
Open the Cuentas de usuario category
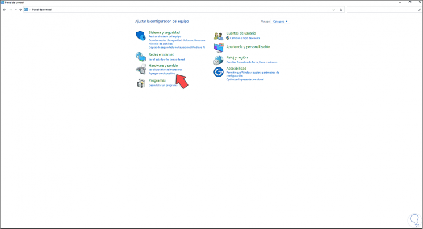[241, 33]
